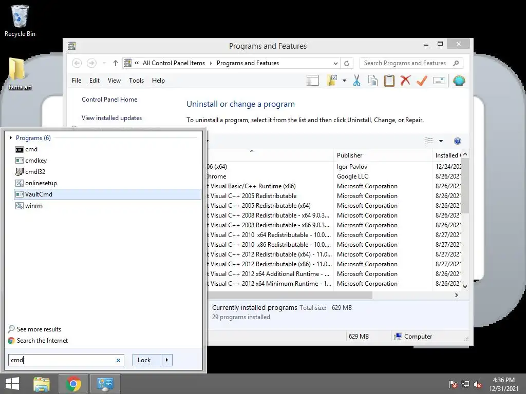The width and height of the screenshot is (526, 394).
Task: Open dropdown arrow next to folder options icon
Action: [344, 81]
